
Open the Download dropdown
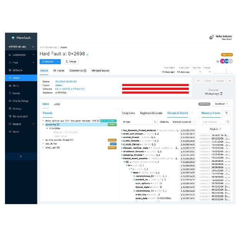[222, 104]
